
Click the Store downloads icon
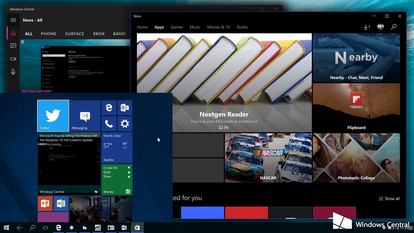coord(367,27)
